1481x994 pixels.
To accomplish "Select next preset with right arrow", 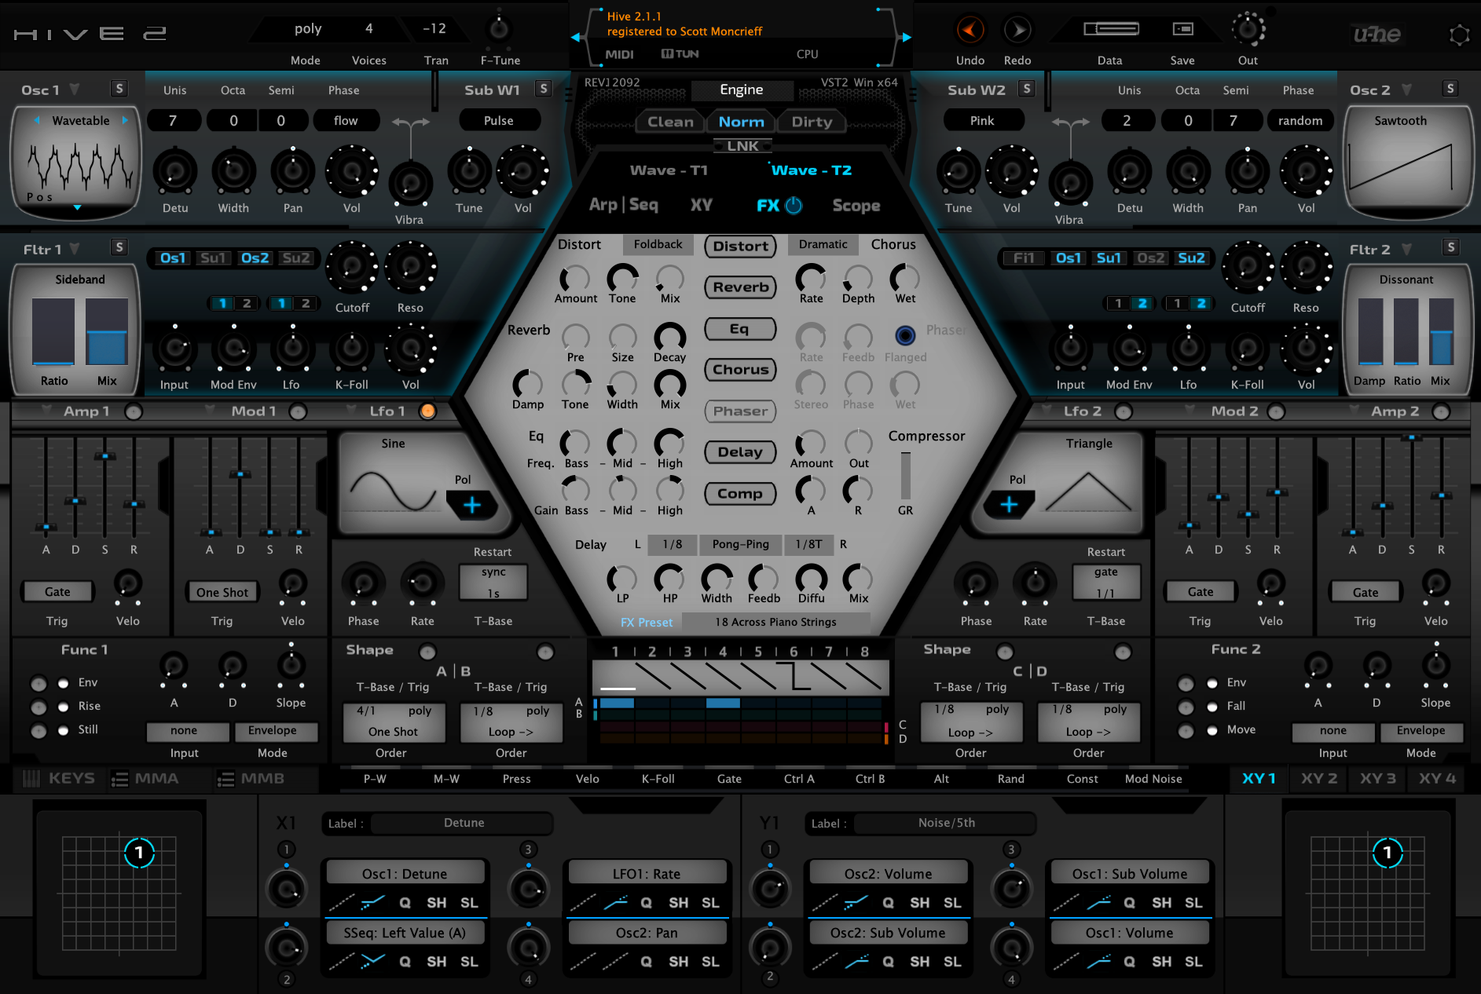I will pos(907,37).
